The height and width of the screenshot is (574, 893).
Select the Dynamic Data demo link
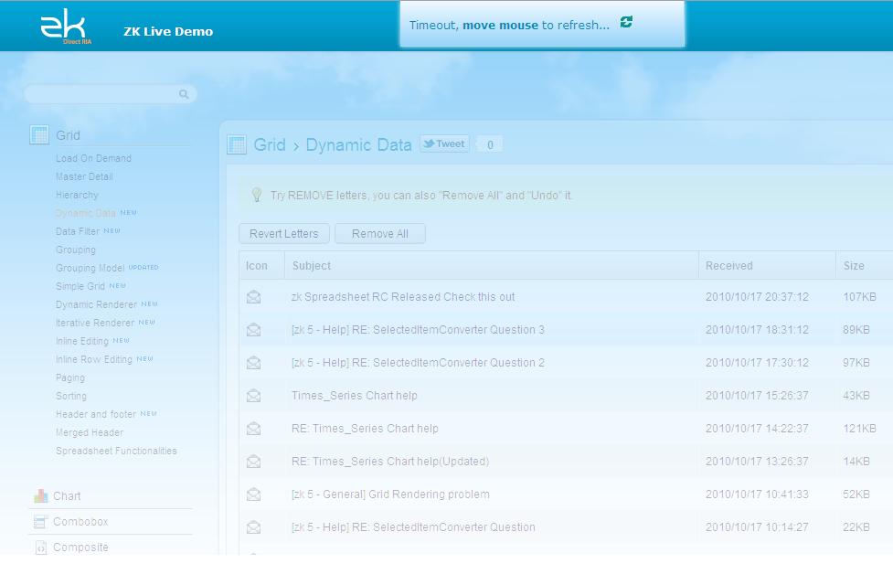coord(85,213)
